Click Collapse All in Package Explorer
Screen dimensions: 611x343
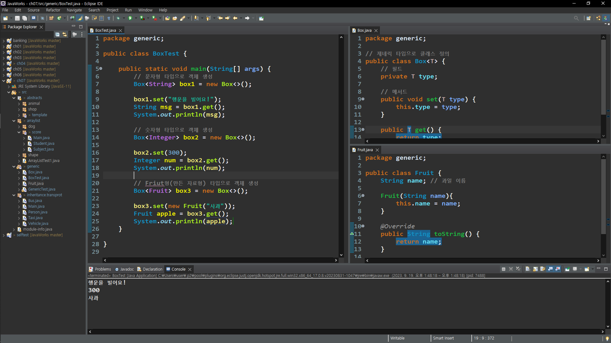point(57,34)
